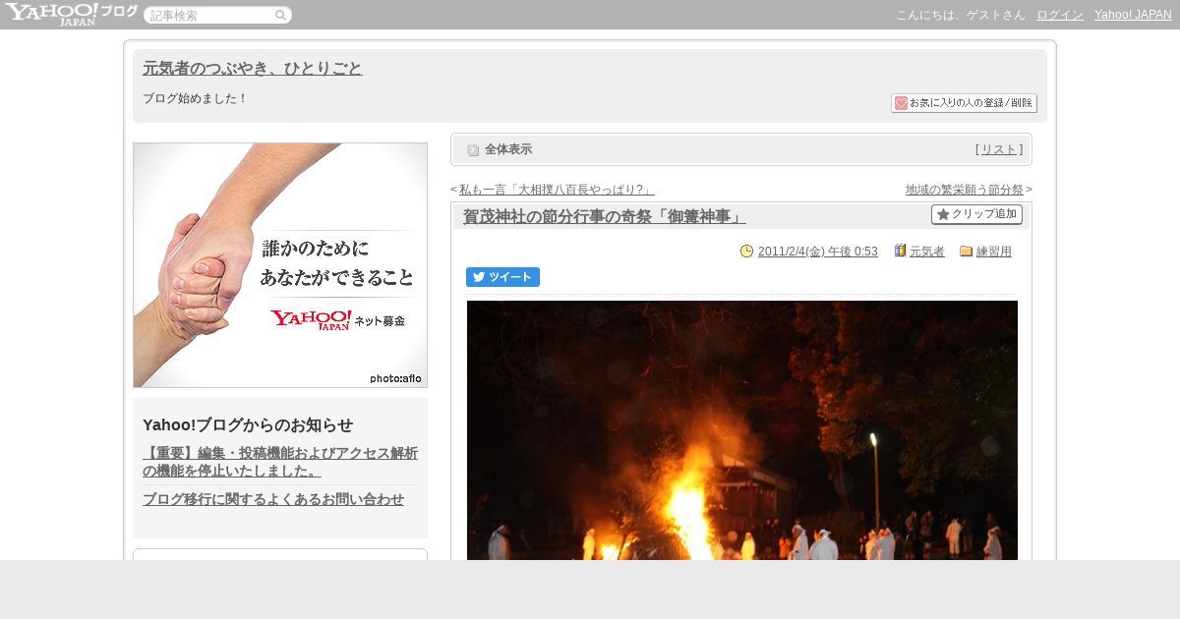The width and height of the screenshot is (1180, 619).
Task: Open the リスト view link
Action: [x=999, y=149]
